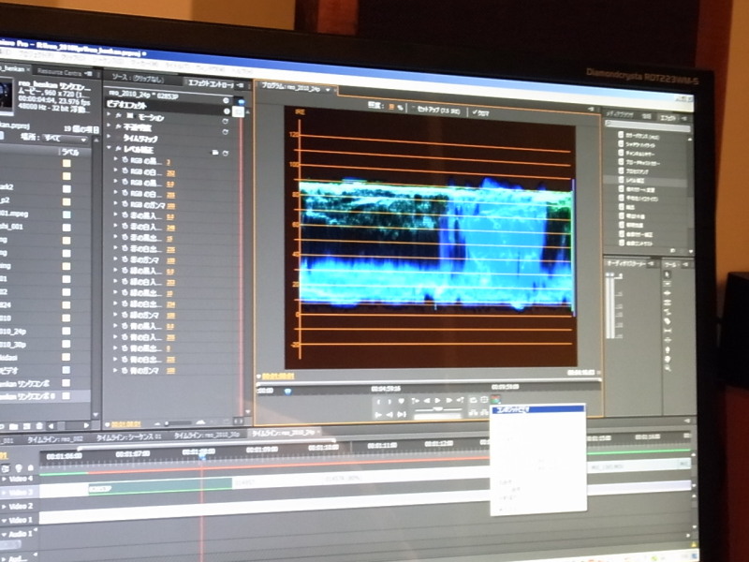Viewport: 749px width, 562px height.
Task: Reset the レベル補正 effect
Action: pos(225,153)
